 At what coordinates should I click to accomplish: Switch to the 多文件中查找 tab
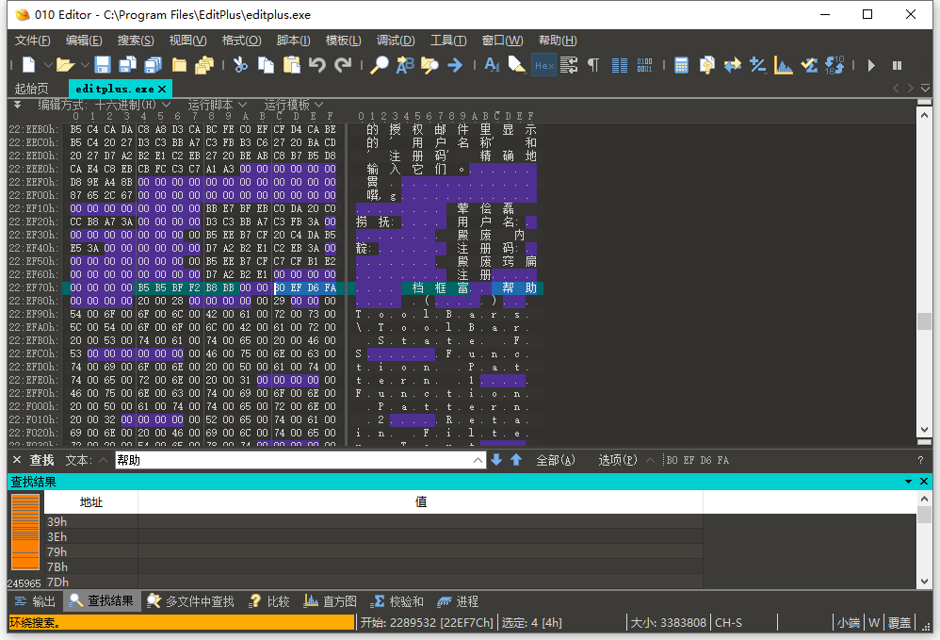click(190, 601)
